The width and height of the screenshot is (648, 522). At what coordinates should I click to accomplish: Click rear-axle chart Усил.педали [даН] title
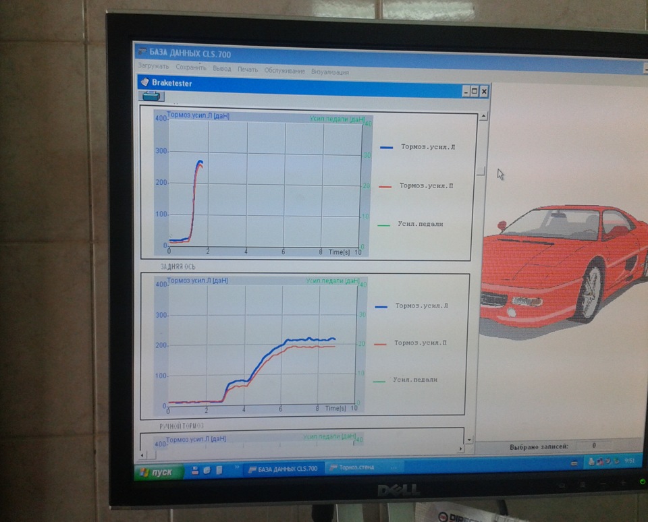333,281
